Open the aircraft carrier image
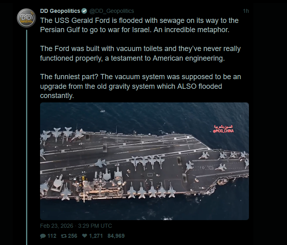This screenshot has height=245, width=287. (x=144, y=169)
